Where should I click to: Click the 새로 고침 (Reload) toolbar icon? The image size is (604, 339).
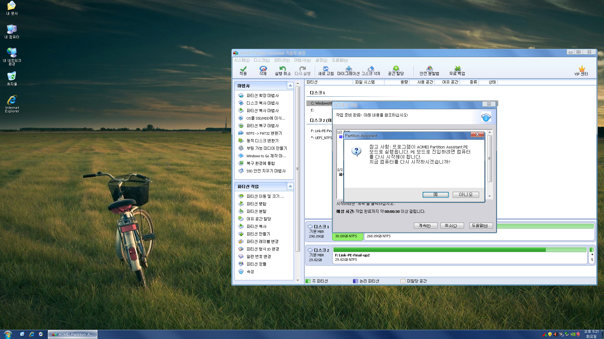pyautogui.click(x=326, y=71)
